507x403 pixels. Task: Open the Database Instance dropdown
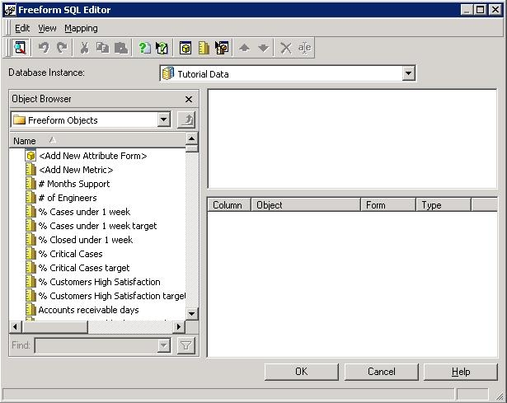click(409, 74)
